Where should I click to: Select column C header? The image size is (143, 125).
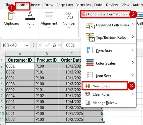[x=71, y=54]
